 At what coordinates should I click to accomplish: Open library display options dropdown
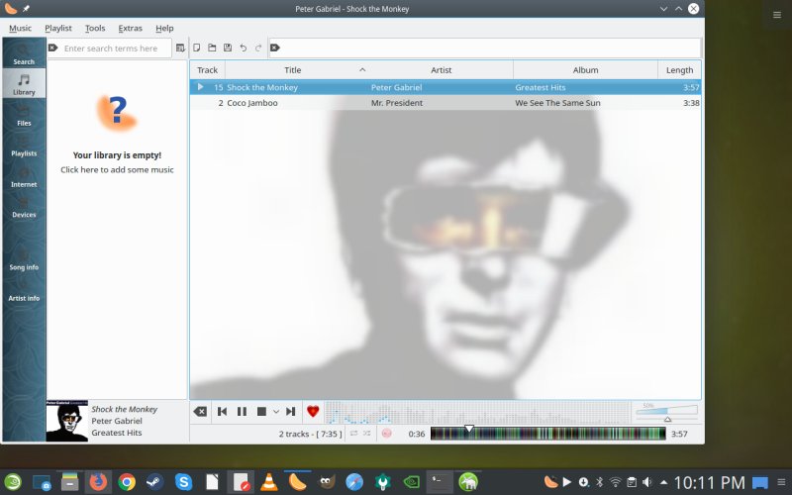coord(180,48)
